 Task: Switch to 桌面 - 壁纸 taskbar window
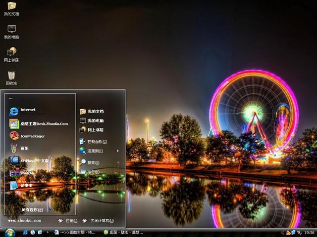coord(123,232)
